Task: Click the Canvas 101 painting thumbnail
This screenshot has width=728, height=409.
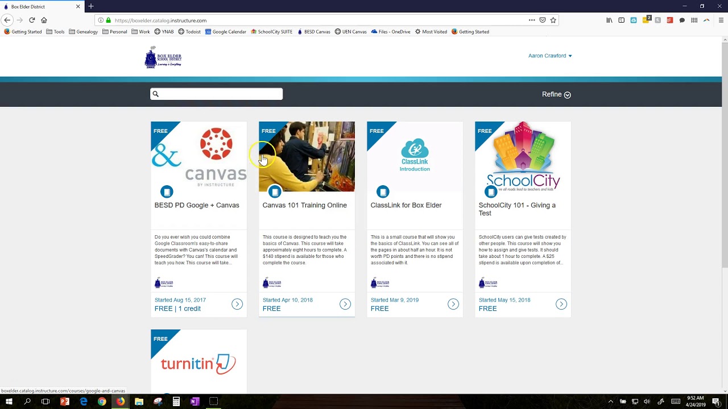Action: [307, 157]
